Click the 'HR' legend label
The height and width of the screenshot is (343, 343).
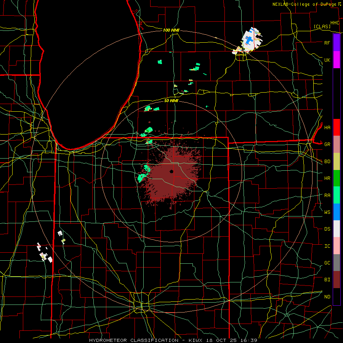point(327,178)
